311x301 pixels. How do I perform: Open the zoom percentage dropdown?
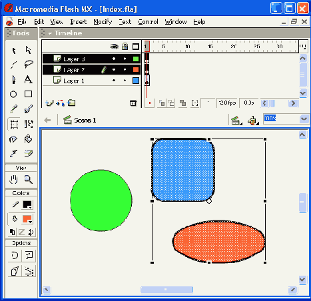(x=304, y=119)
